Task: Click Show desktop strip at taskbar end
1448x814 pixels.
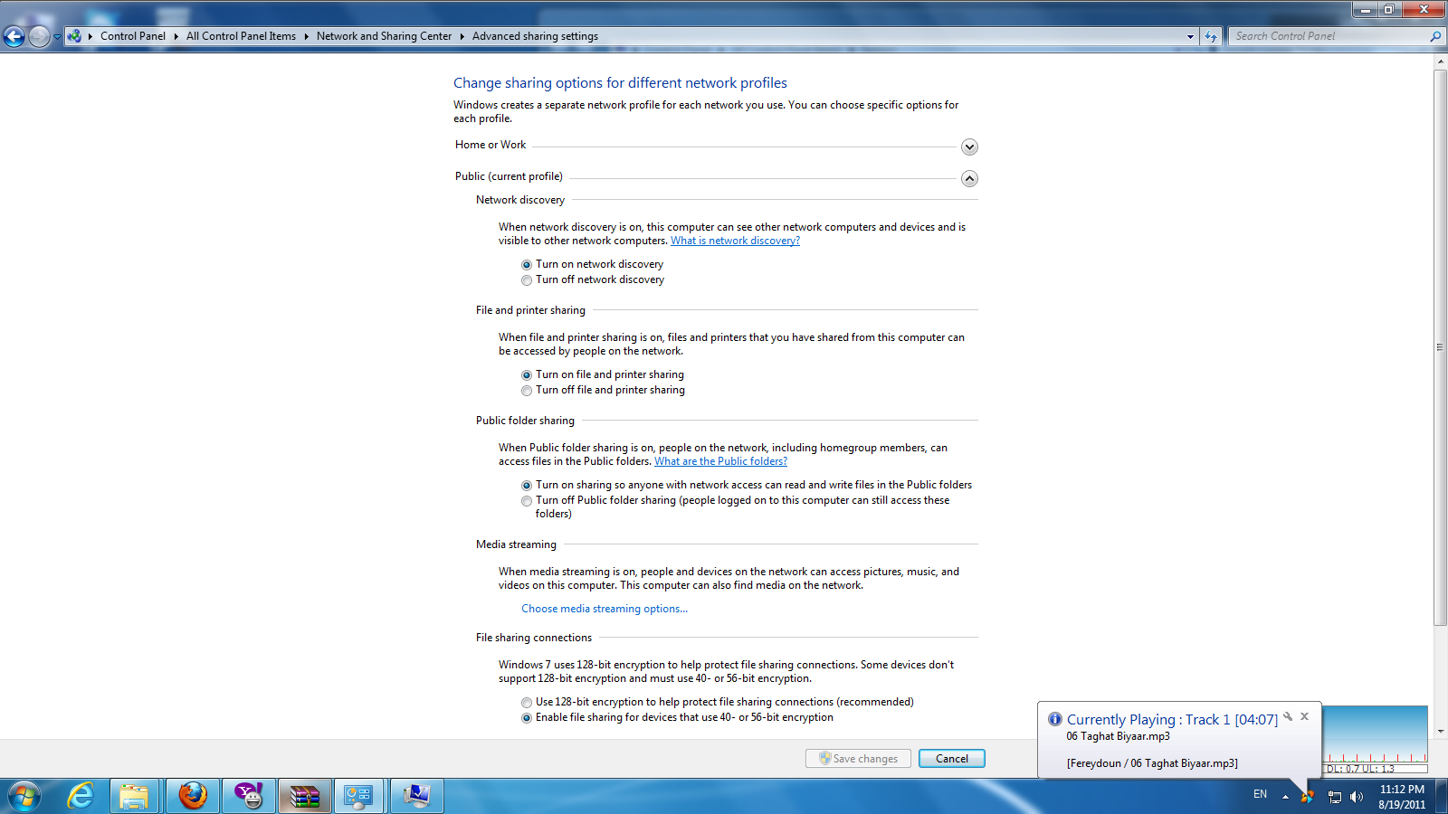Action: [x=1441, y=797]
